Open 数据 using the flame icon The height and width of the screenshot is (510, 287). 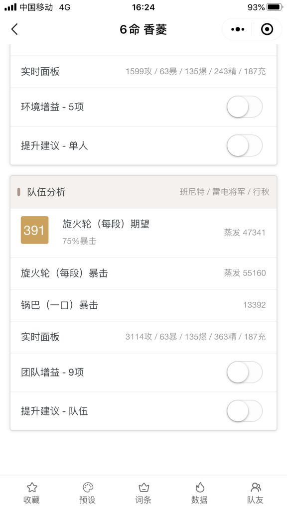coord(199,492)
